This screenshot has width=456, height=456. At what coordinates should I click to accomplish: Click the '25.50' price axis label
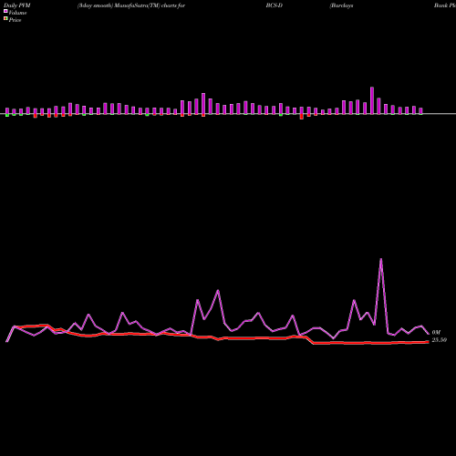point(439,340)
